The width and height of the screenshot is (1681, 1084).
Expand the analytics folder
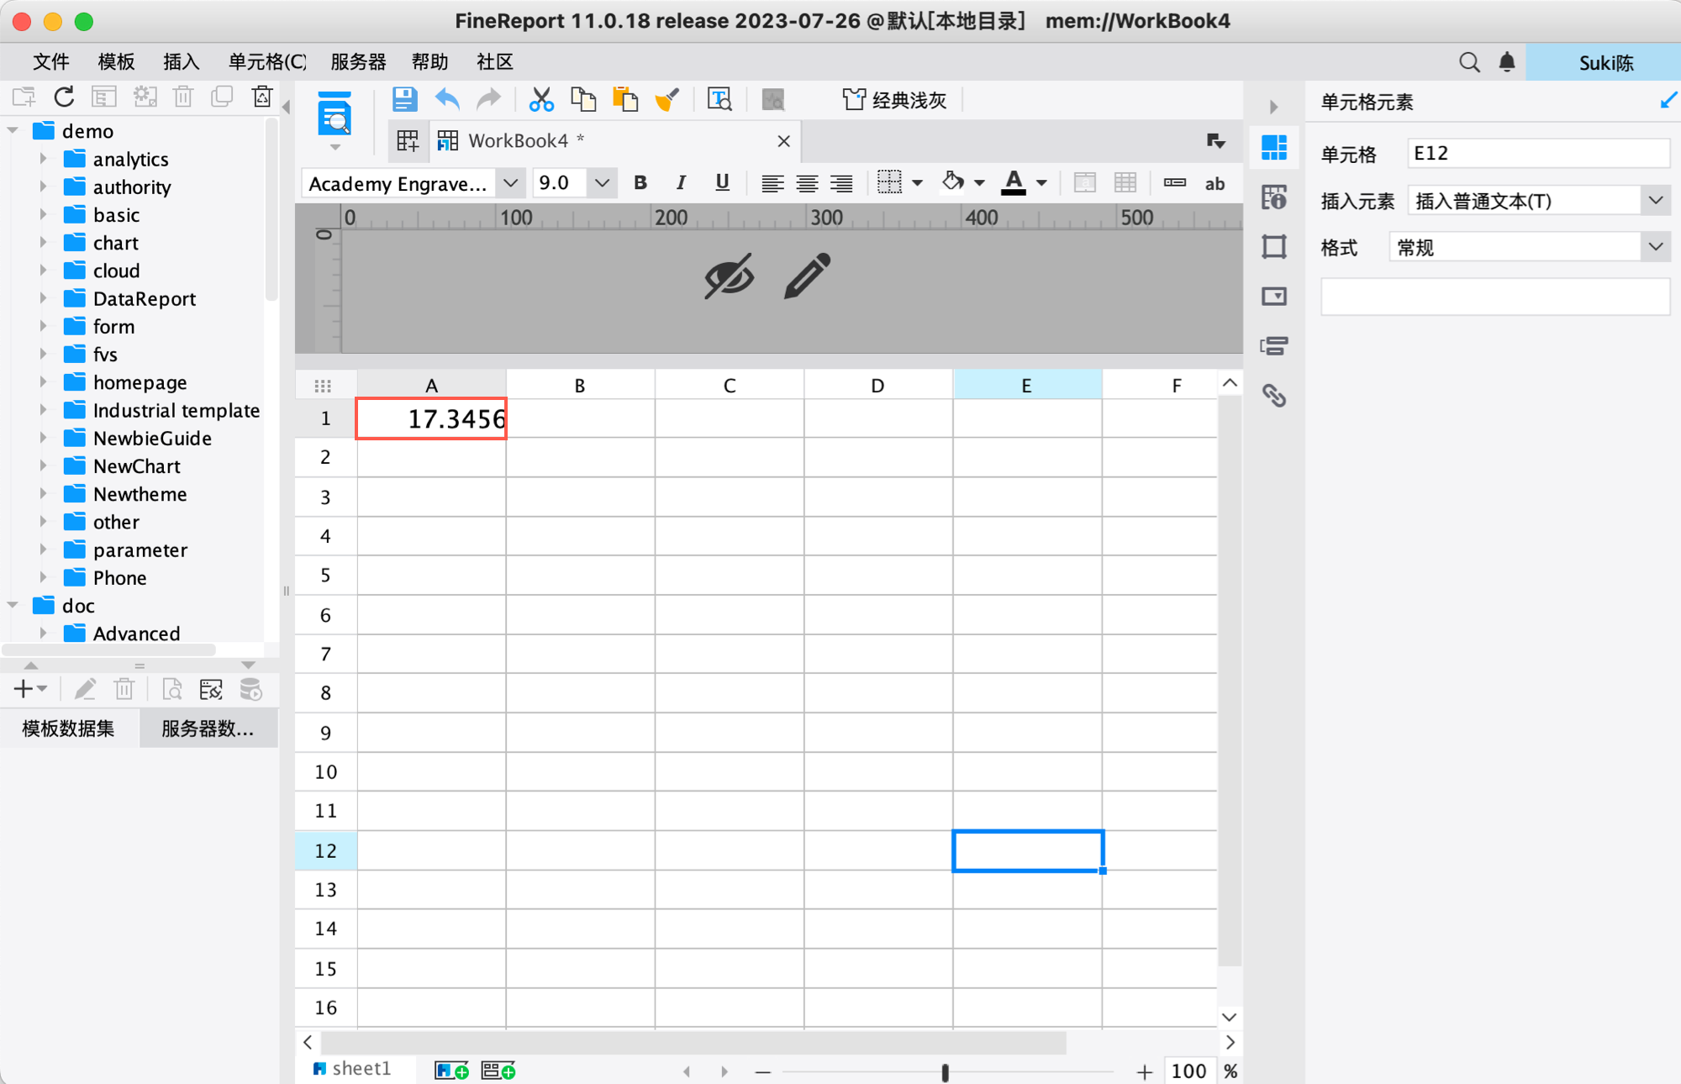43,159
